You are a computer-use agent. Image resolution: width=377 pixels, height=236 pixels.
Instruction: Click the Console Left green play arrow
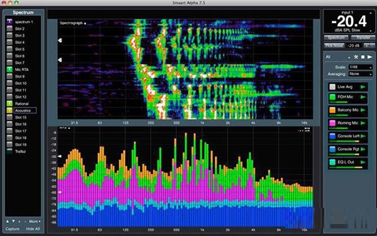point(363,136)
